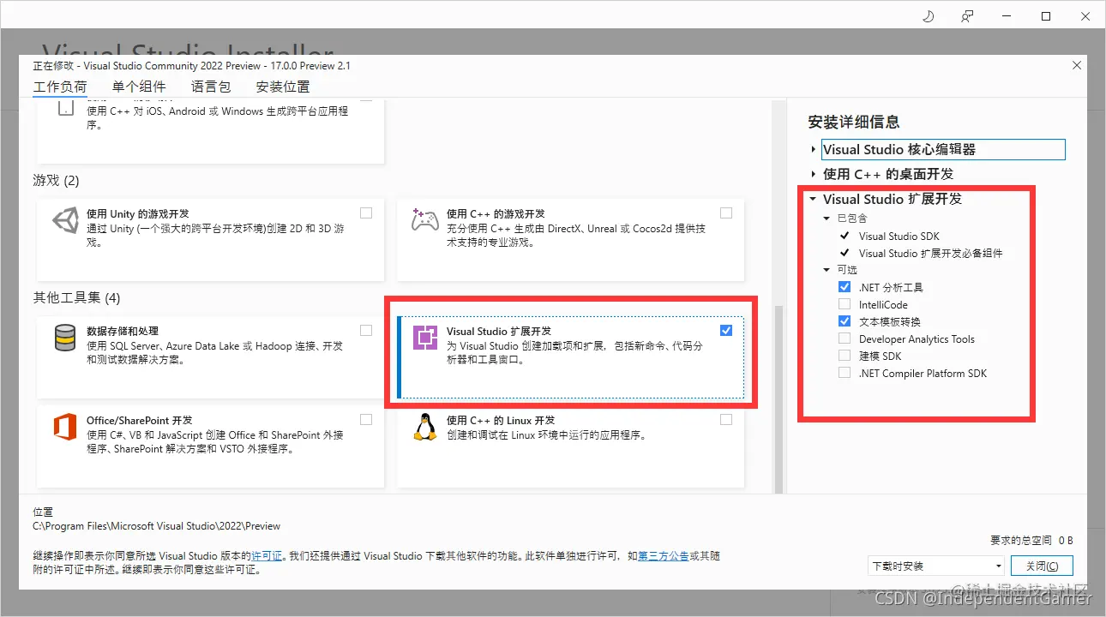The height and width of the screenshot is (617, 1106).
Task: Check the Office/SharePoint 开发 workload checkbox
Action: click(x=366, y=419)
